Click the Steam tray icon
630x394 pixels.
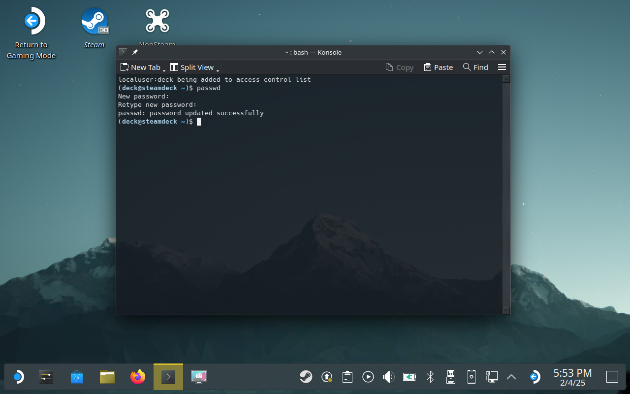pos(306,377)
